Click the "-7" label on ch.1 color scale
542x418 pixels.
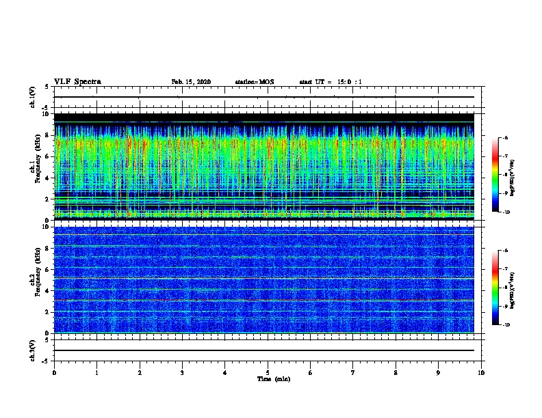pyautogui.click(x=505, y=156)
